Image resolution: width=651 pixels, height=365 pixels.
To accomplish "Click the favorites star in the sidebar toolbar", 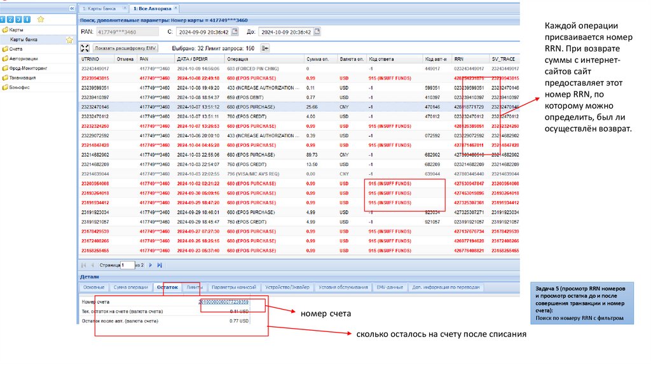I will pos(41,20).
